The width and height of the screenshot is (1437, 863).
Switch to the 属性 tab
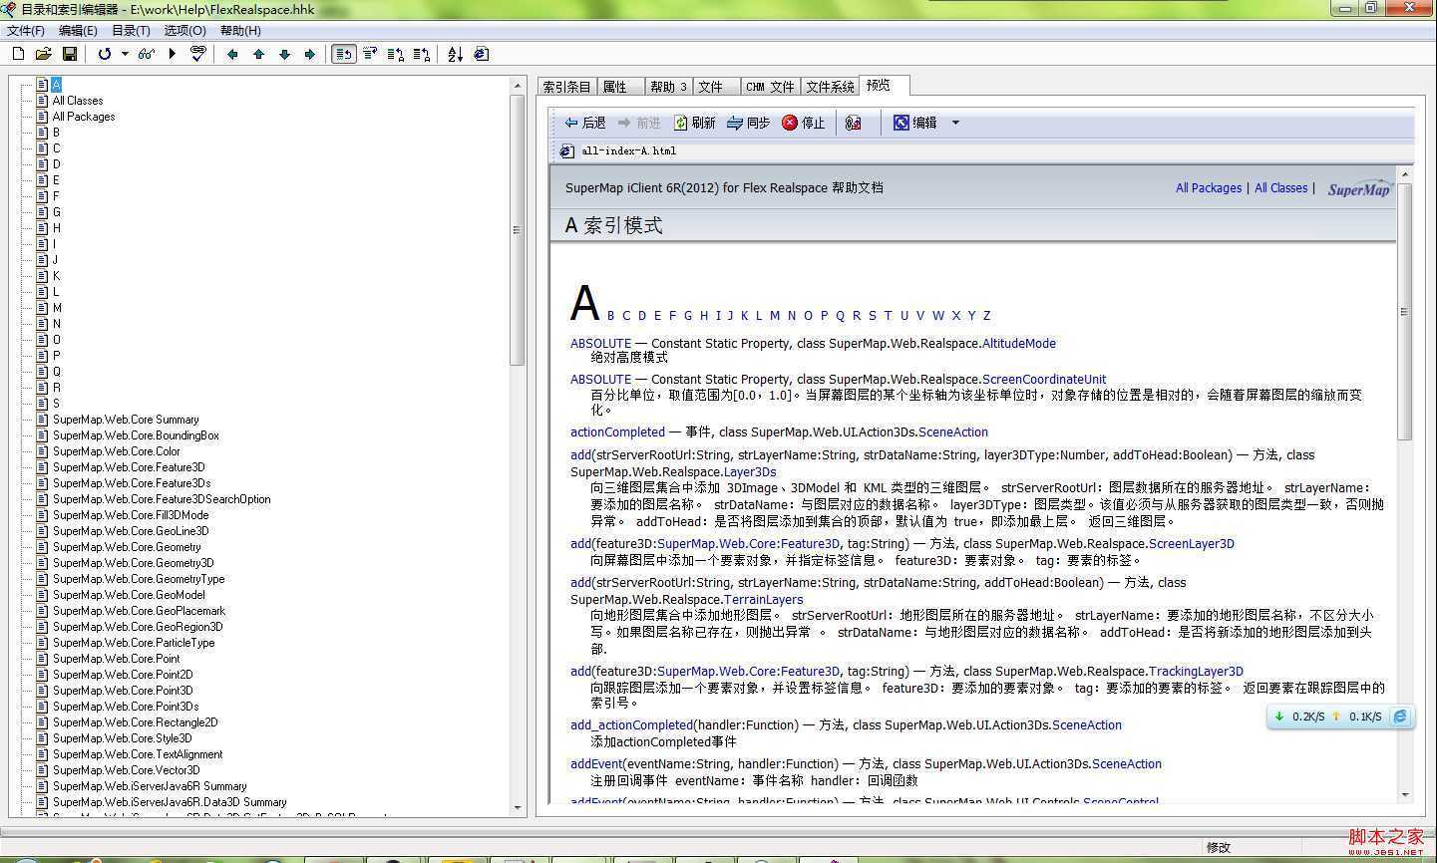coord(620,87)
